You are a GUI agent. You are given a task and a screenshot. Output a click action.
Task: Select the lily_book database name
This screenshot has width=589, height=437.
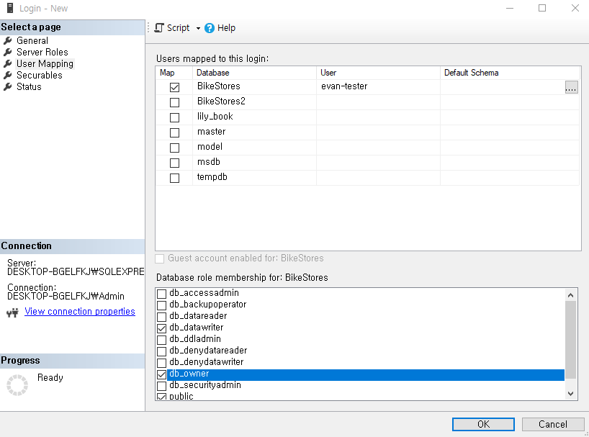click(215, 117)
